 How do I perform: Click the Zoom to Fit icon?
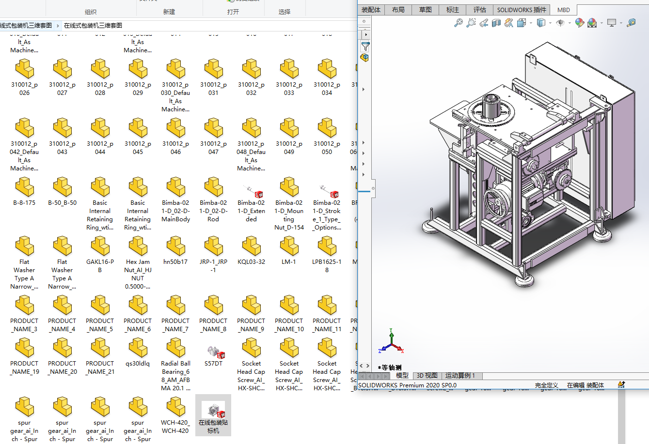pos(458,23)
